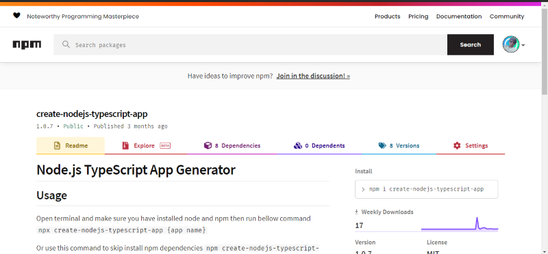Screen dimensions: 548x254
Task: Expand the avatar dropdown arrow
Action: (x=523, y=45)
